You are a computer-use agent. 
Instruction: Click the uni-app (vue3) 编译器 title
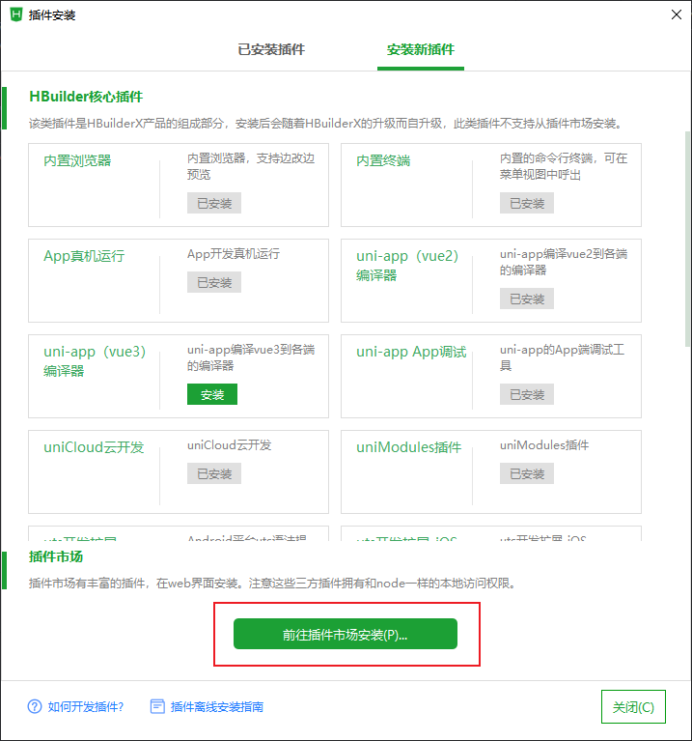tap(95, 360)
